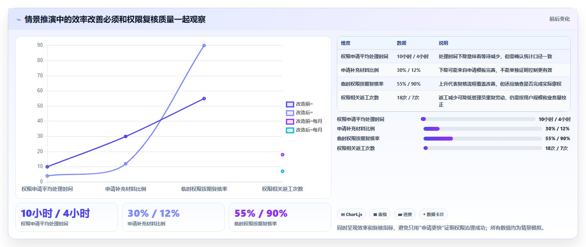This screenshot has width=586, height=247.
Task: Toggle the 改造后= legend swatch
Action: pyautogui.click(x=290, y=113)
